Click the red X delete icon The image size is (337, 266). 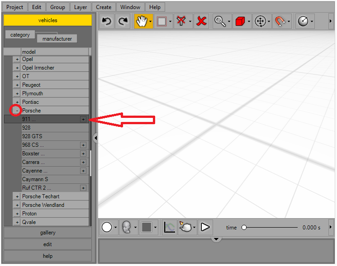201,21
